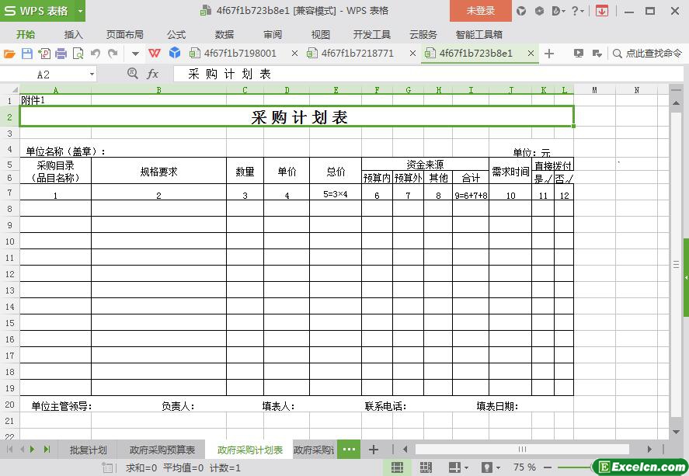Open the quick access toolbar dropdown arrow
Image resolution: width=689 pixels, height=476 pixels.
click(x=135, y=54)
